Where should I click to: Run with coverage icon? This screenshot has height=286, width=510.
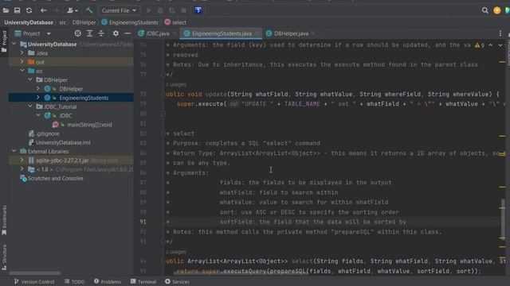[172, 10]
